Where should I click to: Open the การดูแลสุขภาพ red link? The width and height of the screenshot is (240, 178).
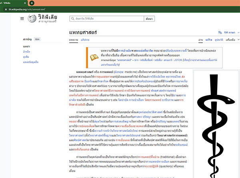103,77
